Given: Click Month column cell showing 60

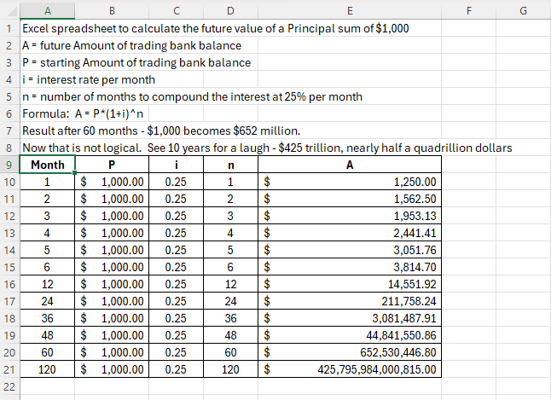Looking at the screenshot, I should (x=48, y=352).
